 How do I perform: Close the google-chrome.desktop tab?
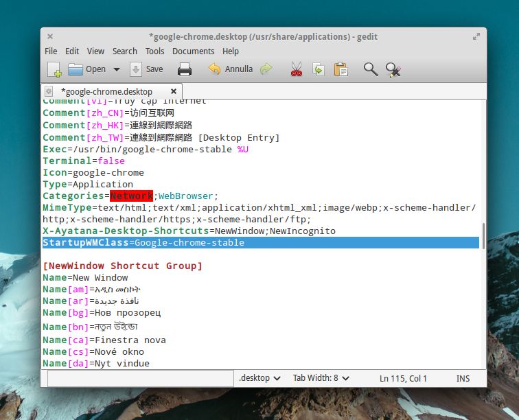pyautogui.click(x=174, y=91)
